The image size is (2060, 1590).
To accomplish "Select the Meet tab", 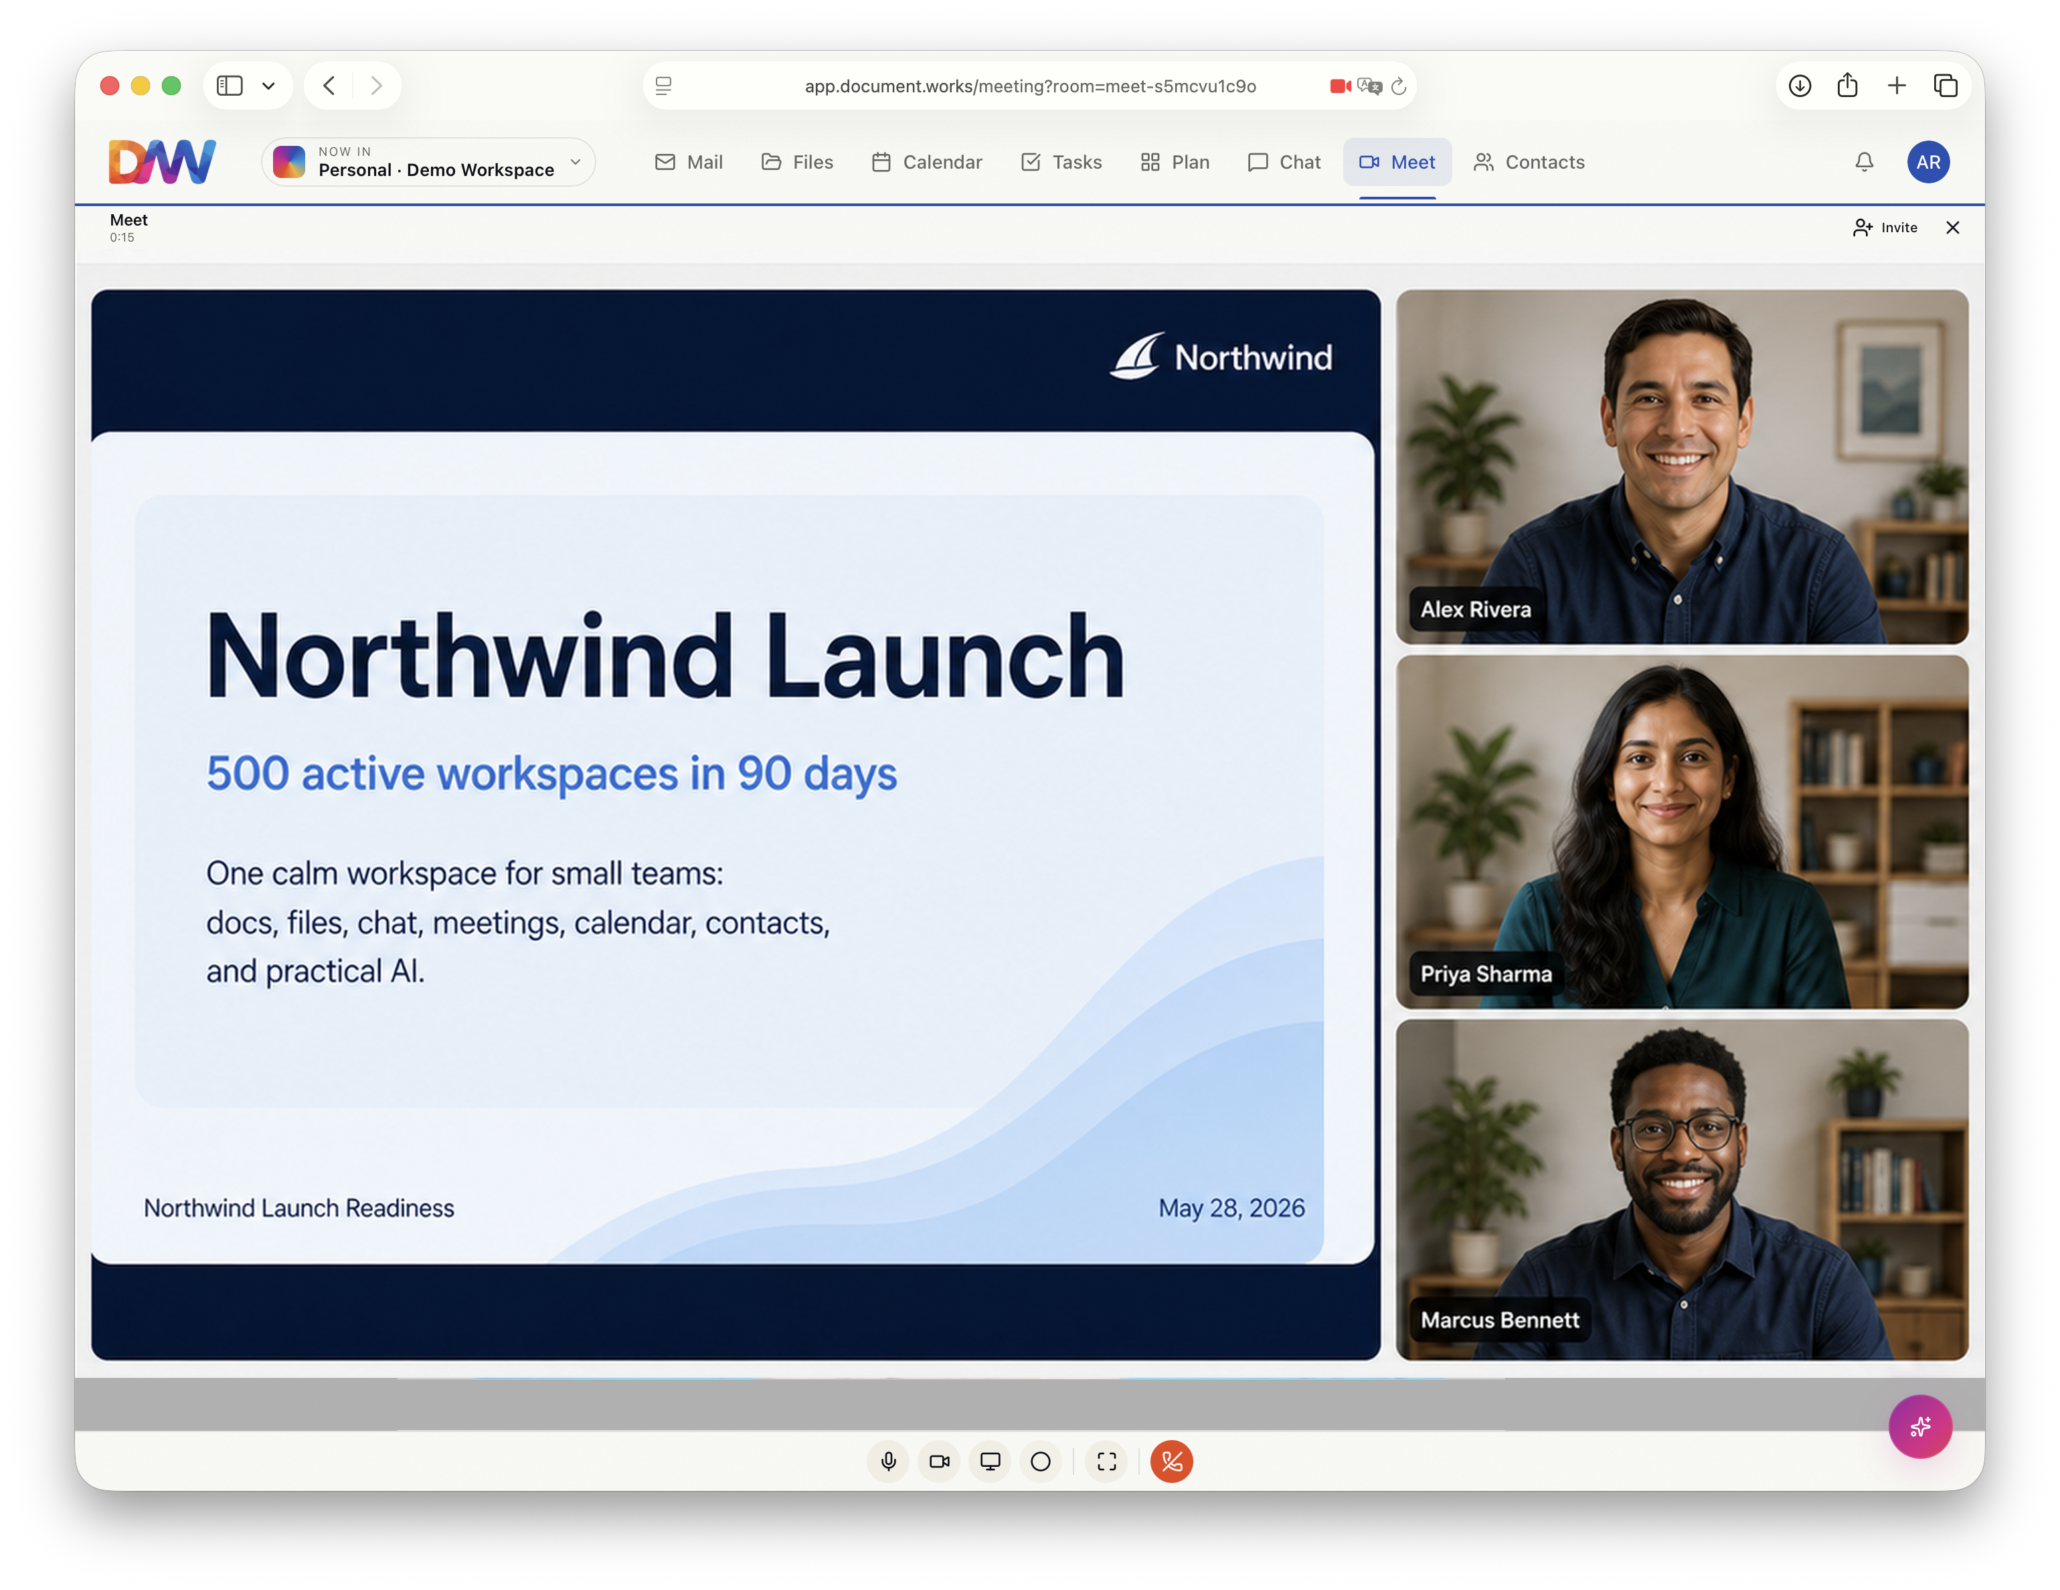I will coord(1397,162).
